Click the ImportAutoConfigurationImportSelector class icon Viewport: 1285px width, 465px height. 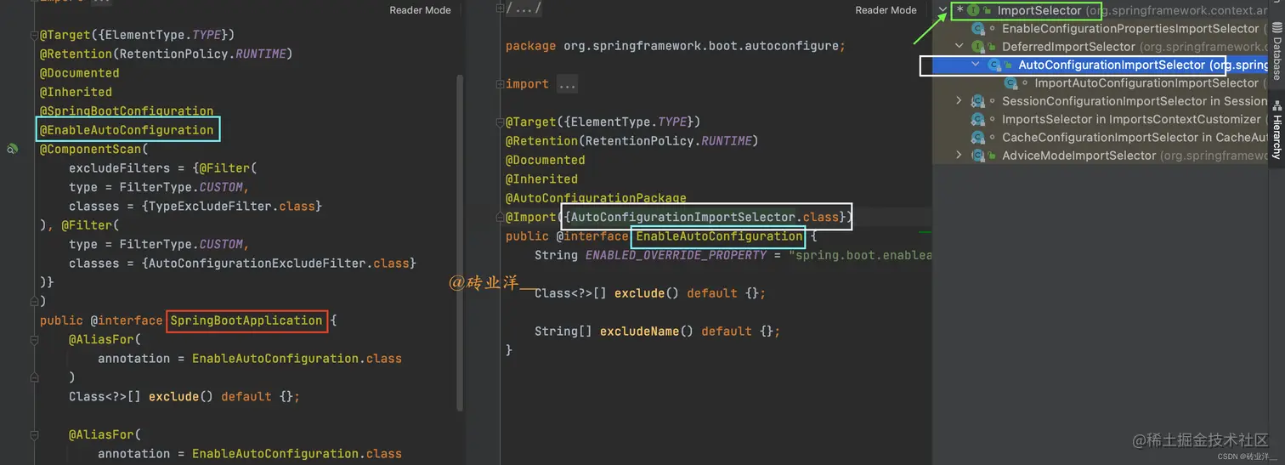coord(1010,83)
